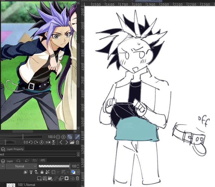
Task: Click the blue Change Layer Color swatch
Action: pos(73,172)
